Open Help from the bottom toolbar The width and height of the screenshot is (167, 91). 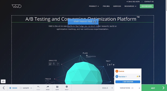click(67, 88)
